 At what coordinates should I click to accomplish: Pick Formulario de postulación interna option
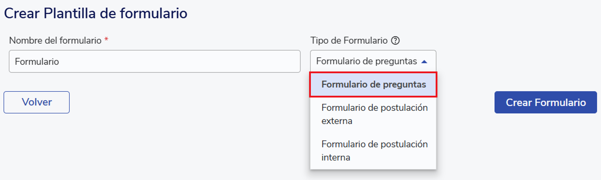[374, 144]
